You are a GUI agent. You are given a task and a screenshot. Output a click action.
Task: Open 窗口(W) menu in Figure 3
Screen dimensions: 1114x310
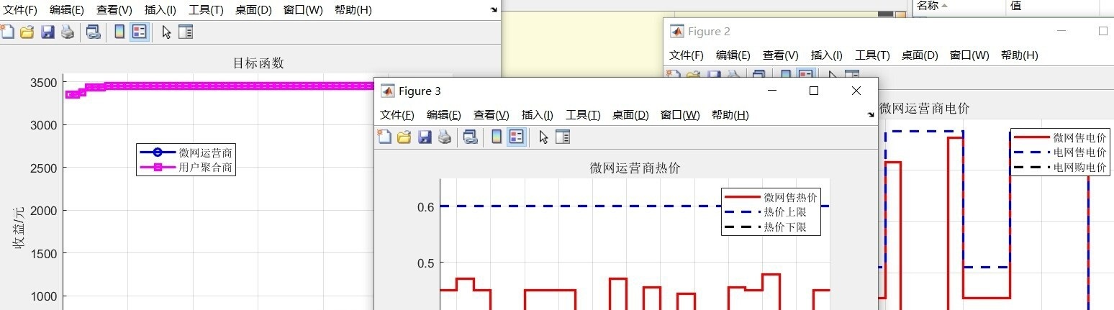pyautogui.click(x=680, y=115)
